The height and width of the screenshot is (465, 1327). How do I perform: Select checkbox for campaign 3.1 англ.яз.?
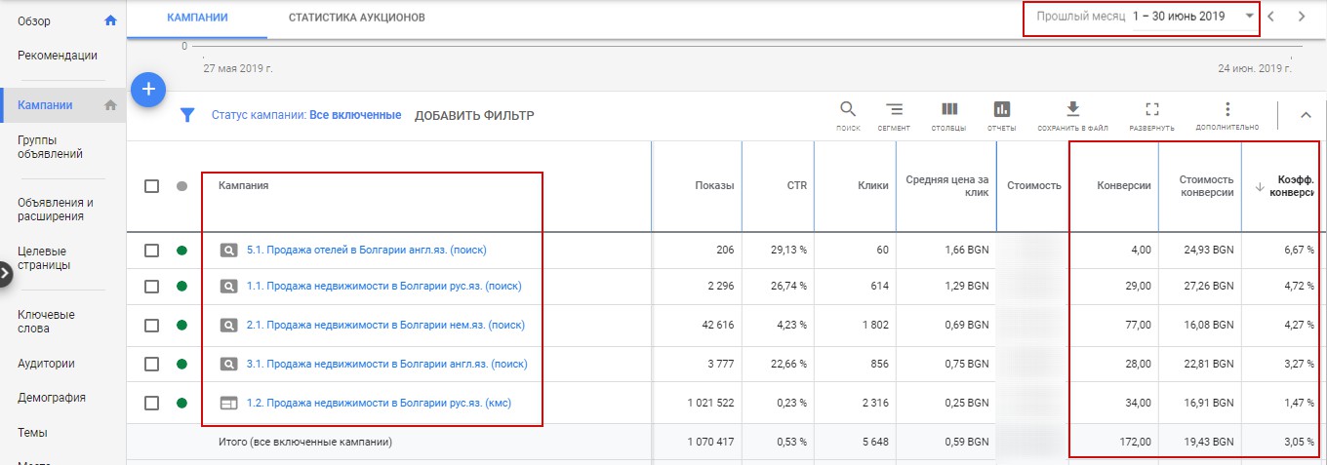tap(151, 365)
